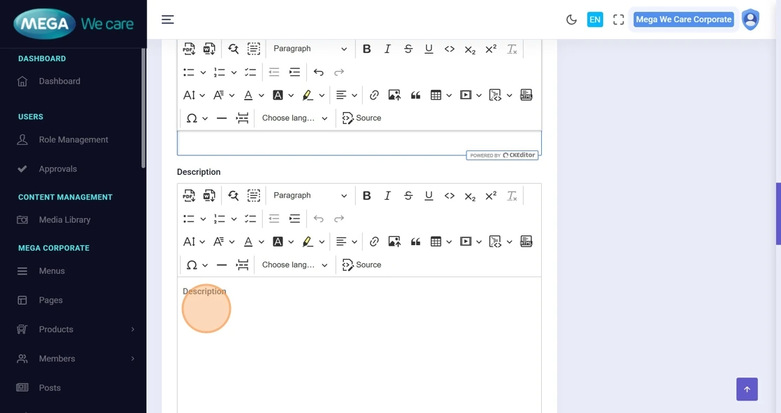The image size is (781, 413).
Task: Click Undo in the upper editor toolbar
Action: click(x=319, y=72)
